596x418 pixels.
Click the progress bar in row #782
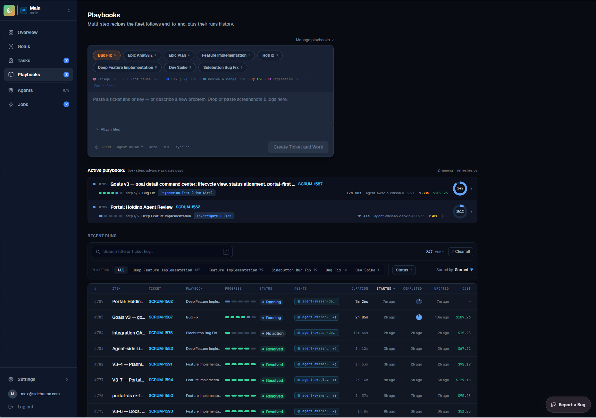240,364
